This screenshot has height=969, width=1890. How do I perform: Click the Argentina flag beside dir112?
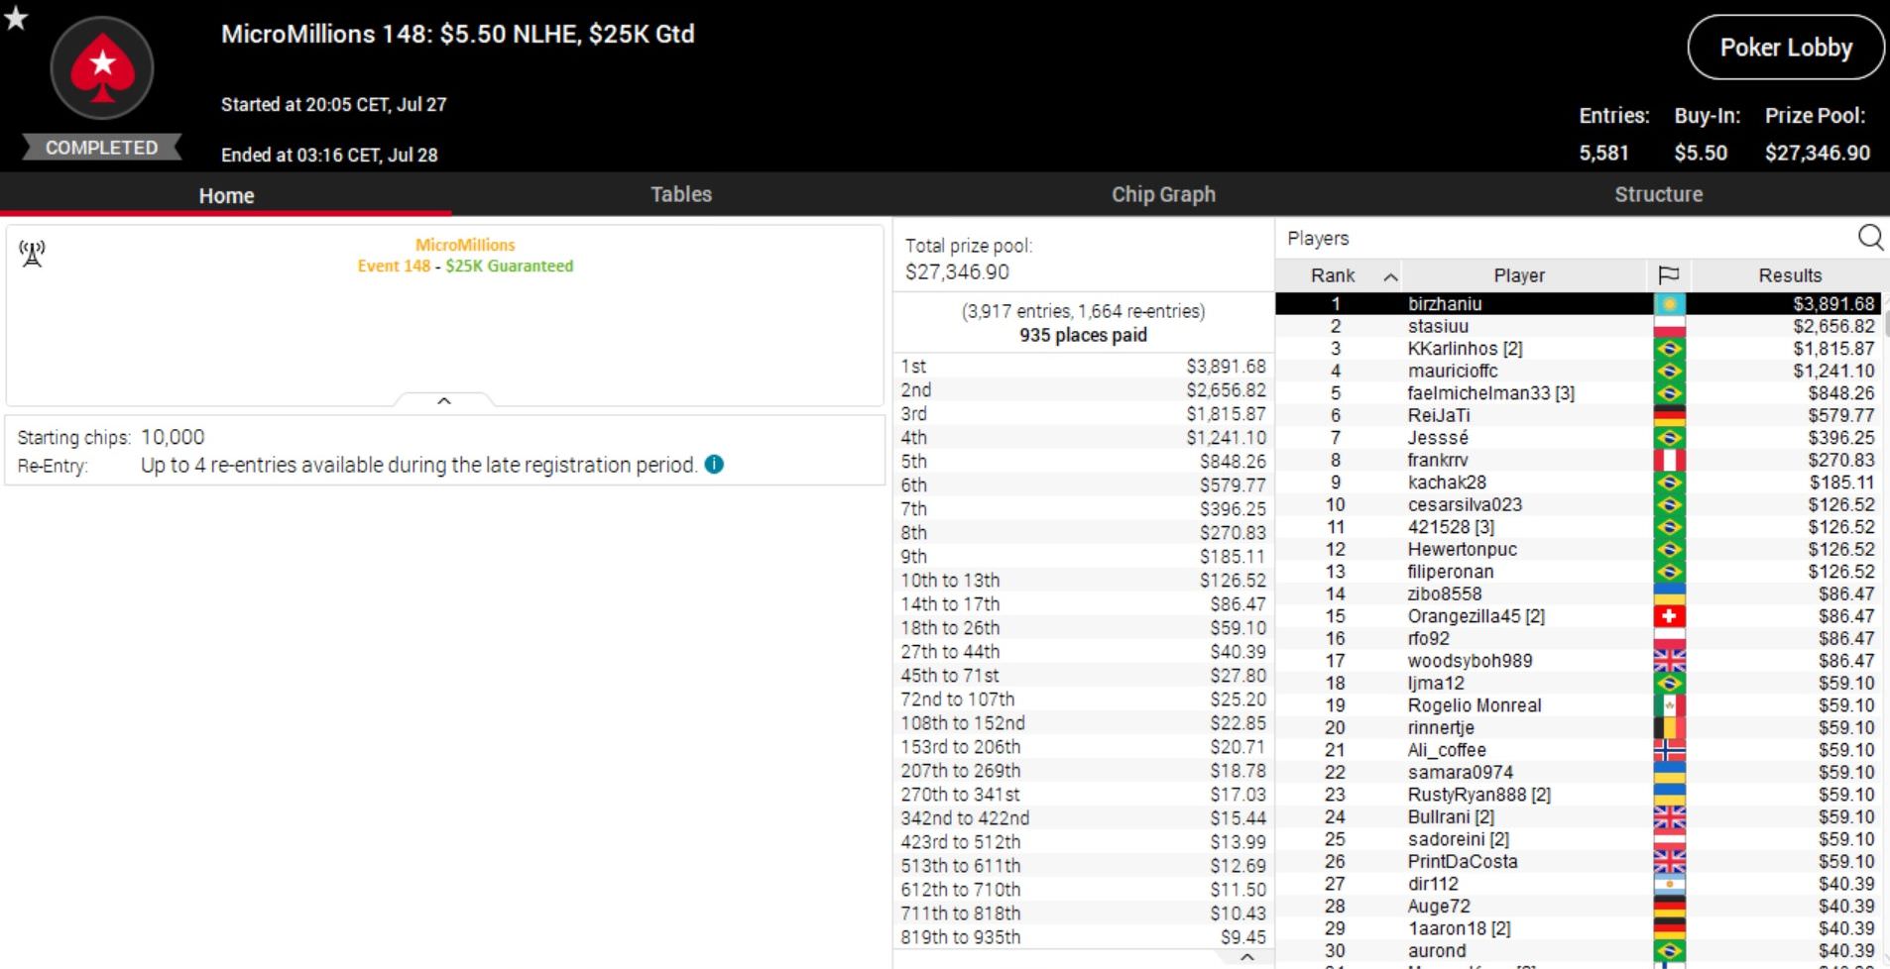pyautogui.click(x=1669, y=884)
